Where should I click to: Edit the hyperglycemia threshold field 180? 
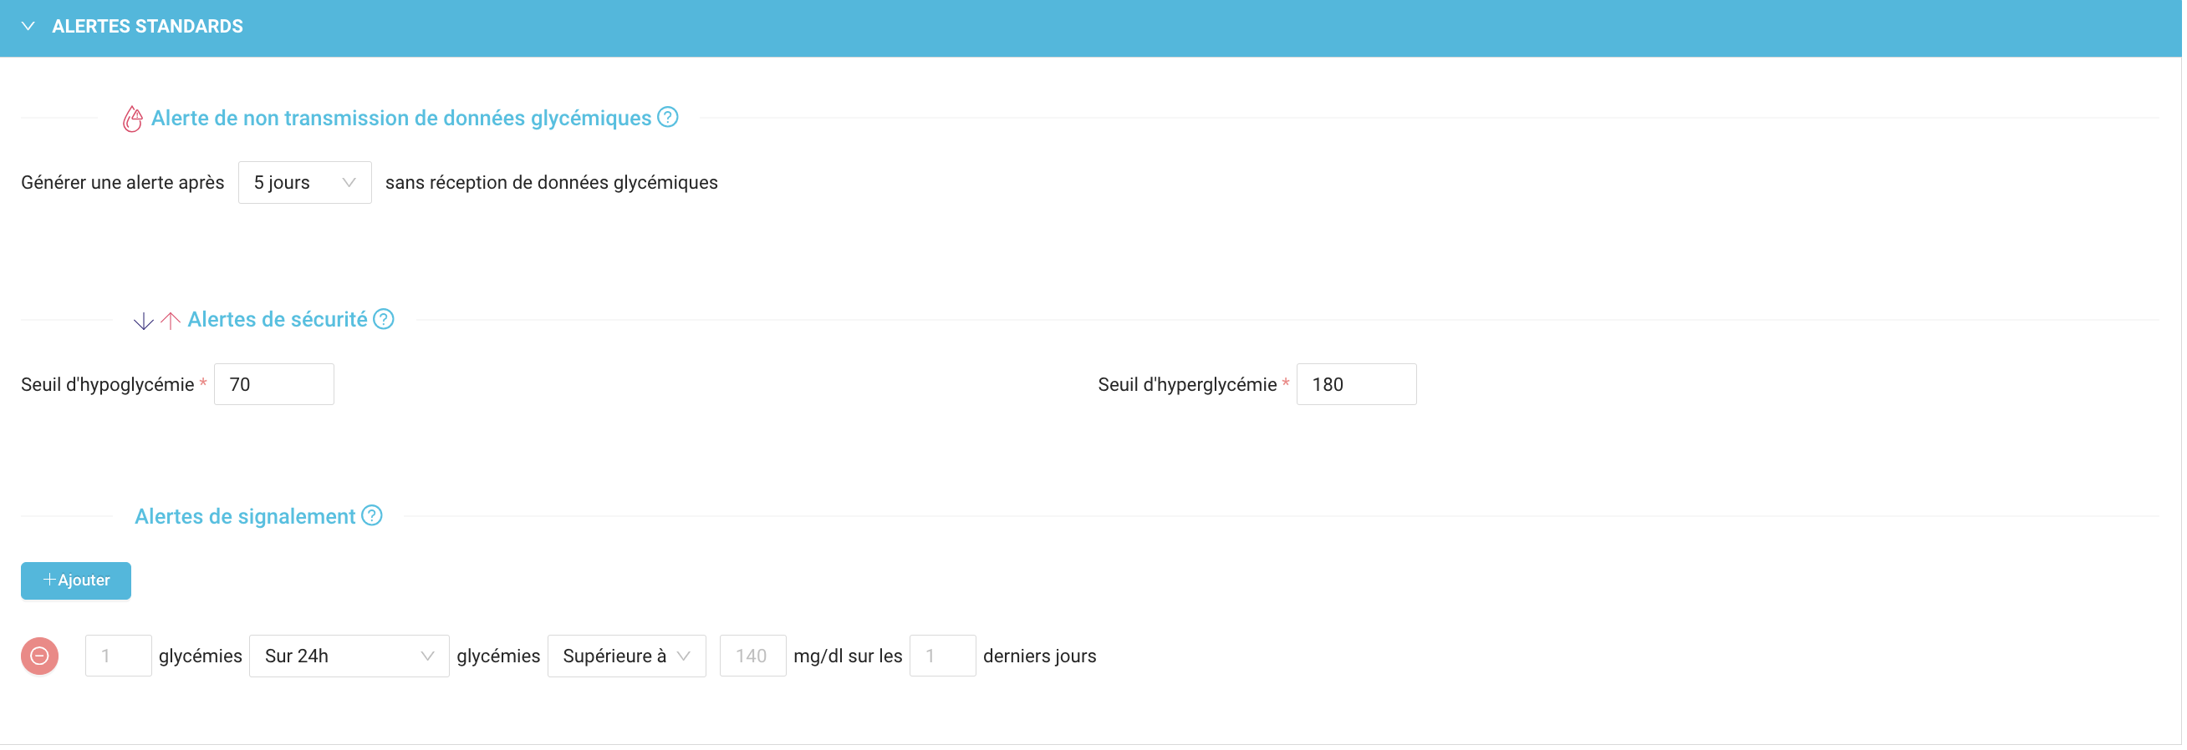[x=1359, y=385]
